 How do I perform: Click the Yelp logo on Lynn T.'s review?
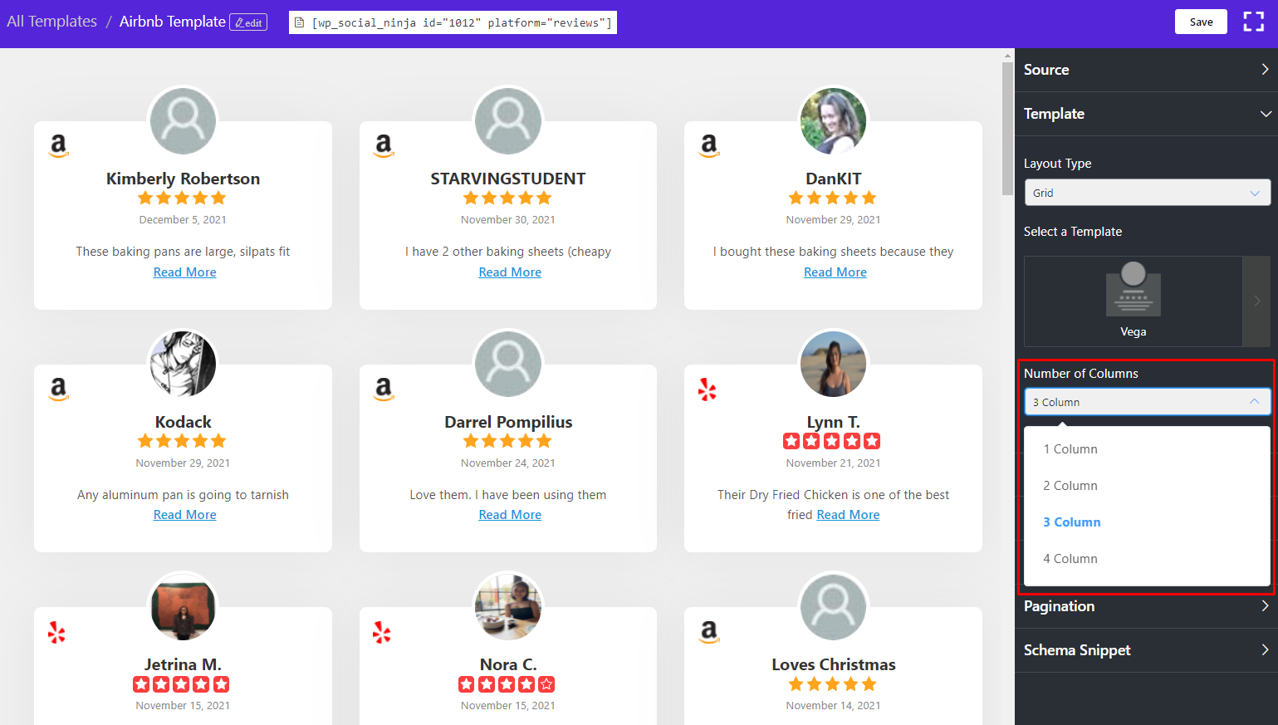click(707, 389)
